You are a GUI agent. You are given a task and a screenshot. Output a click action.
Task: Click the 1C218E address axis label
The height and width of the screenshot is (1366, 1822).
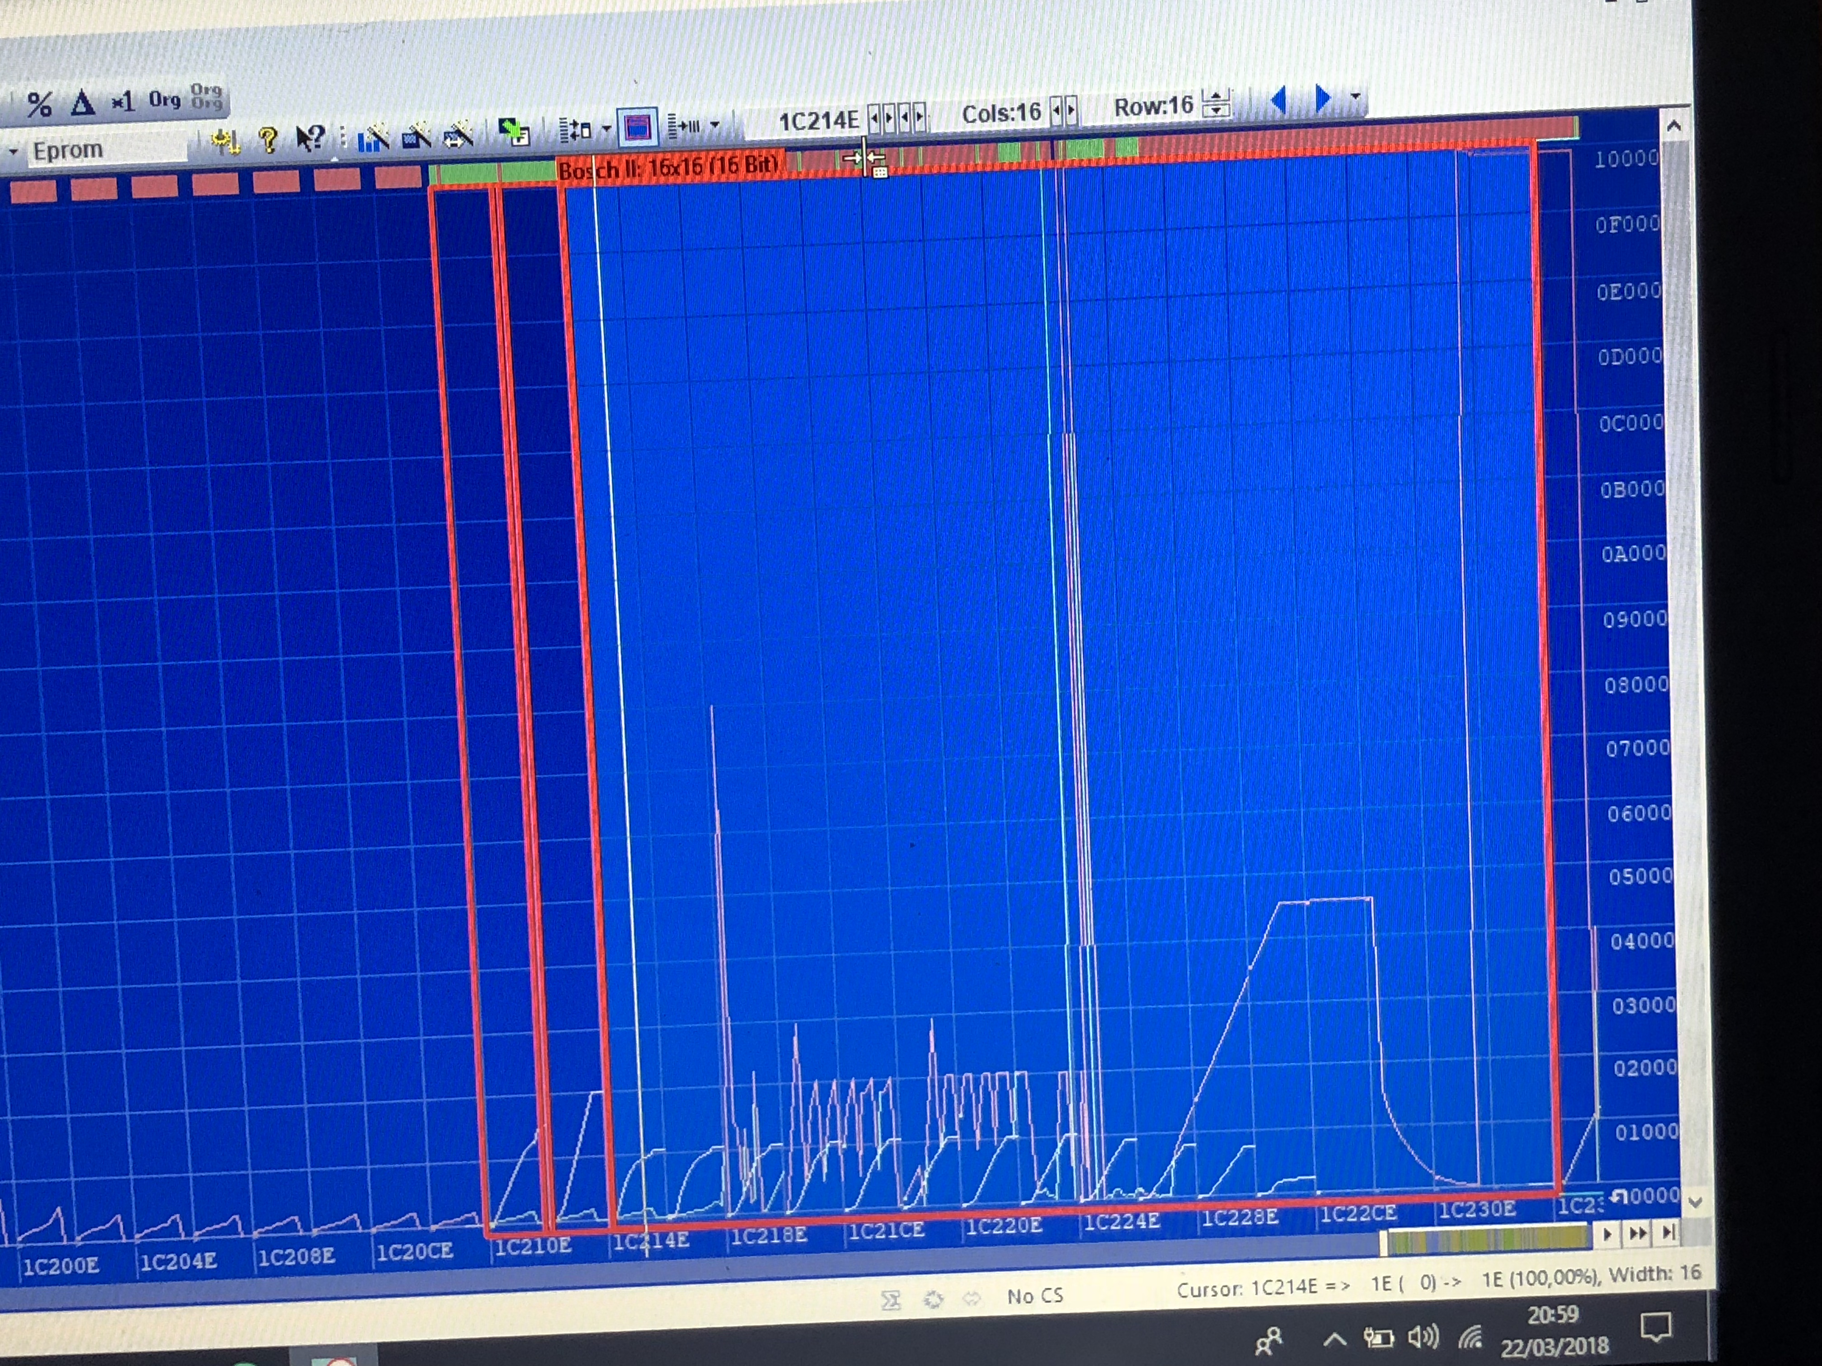[768, 1236]
